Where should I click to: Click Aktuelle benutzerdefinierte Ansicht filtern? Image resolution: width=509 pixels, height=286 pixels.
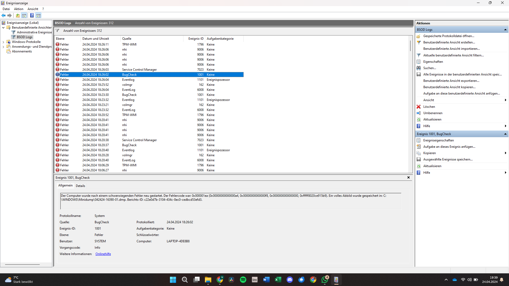coord(453,55)
